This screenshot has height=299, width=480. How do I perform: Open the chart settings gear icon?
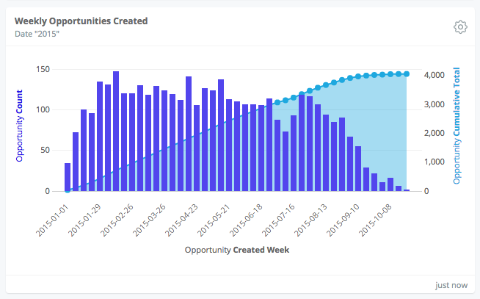click(x=460, y=27)
